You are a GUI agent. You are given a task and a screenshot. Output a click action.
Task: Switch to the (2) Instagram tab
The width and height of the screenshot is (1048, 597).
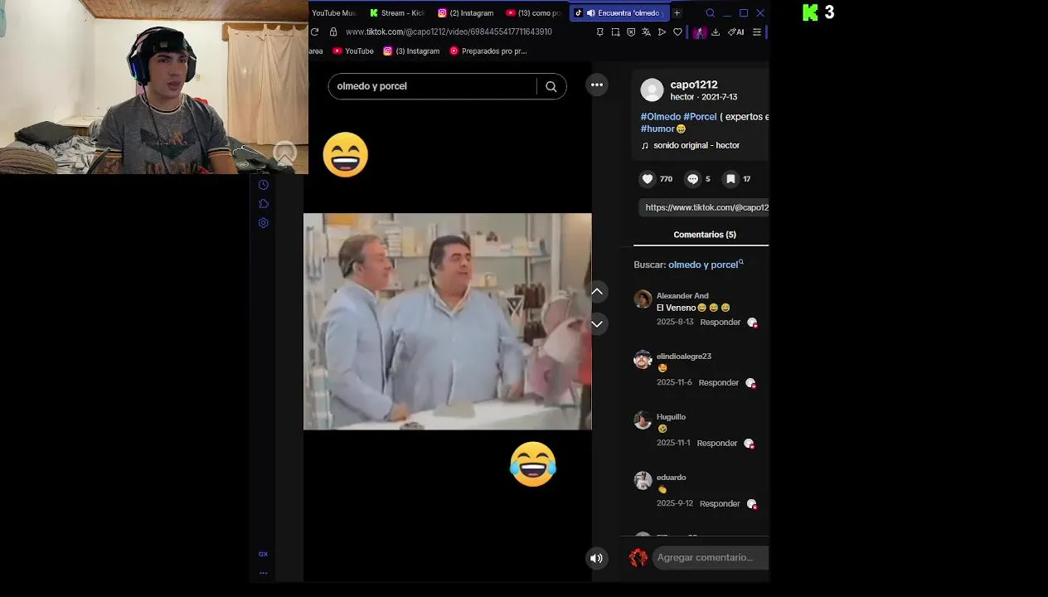coord(465,13)
